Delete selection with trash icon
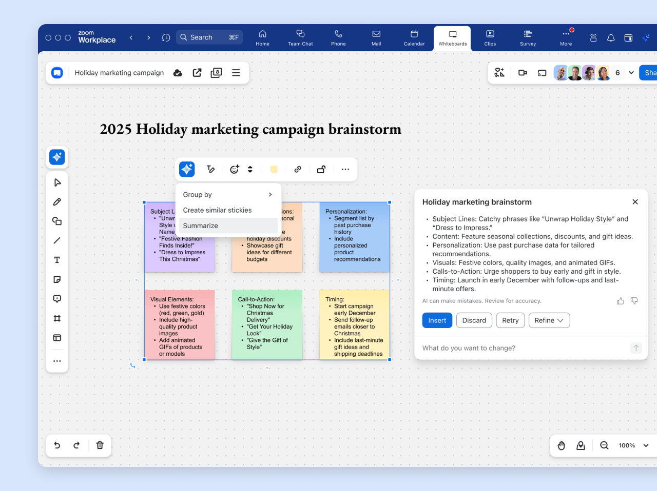657x491 pixels. pyautogui.click(x=100, y=445)
